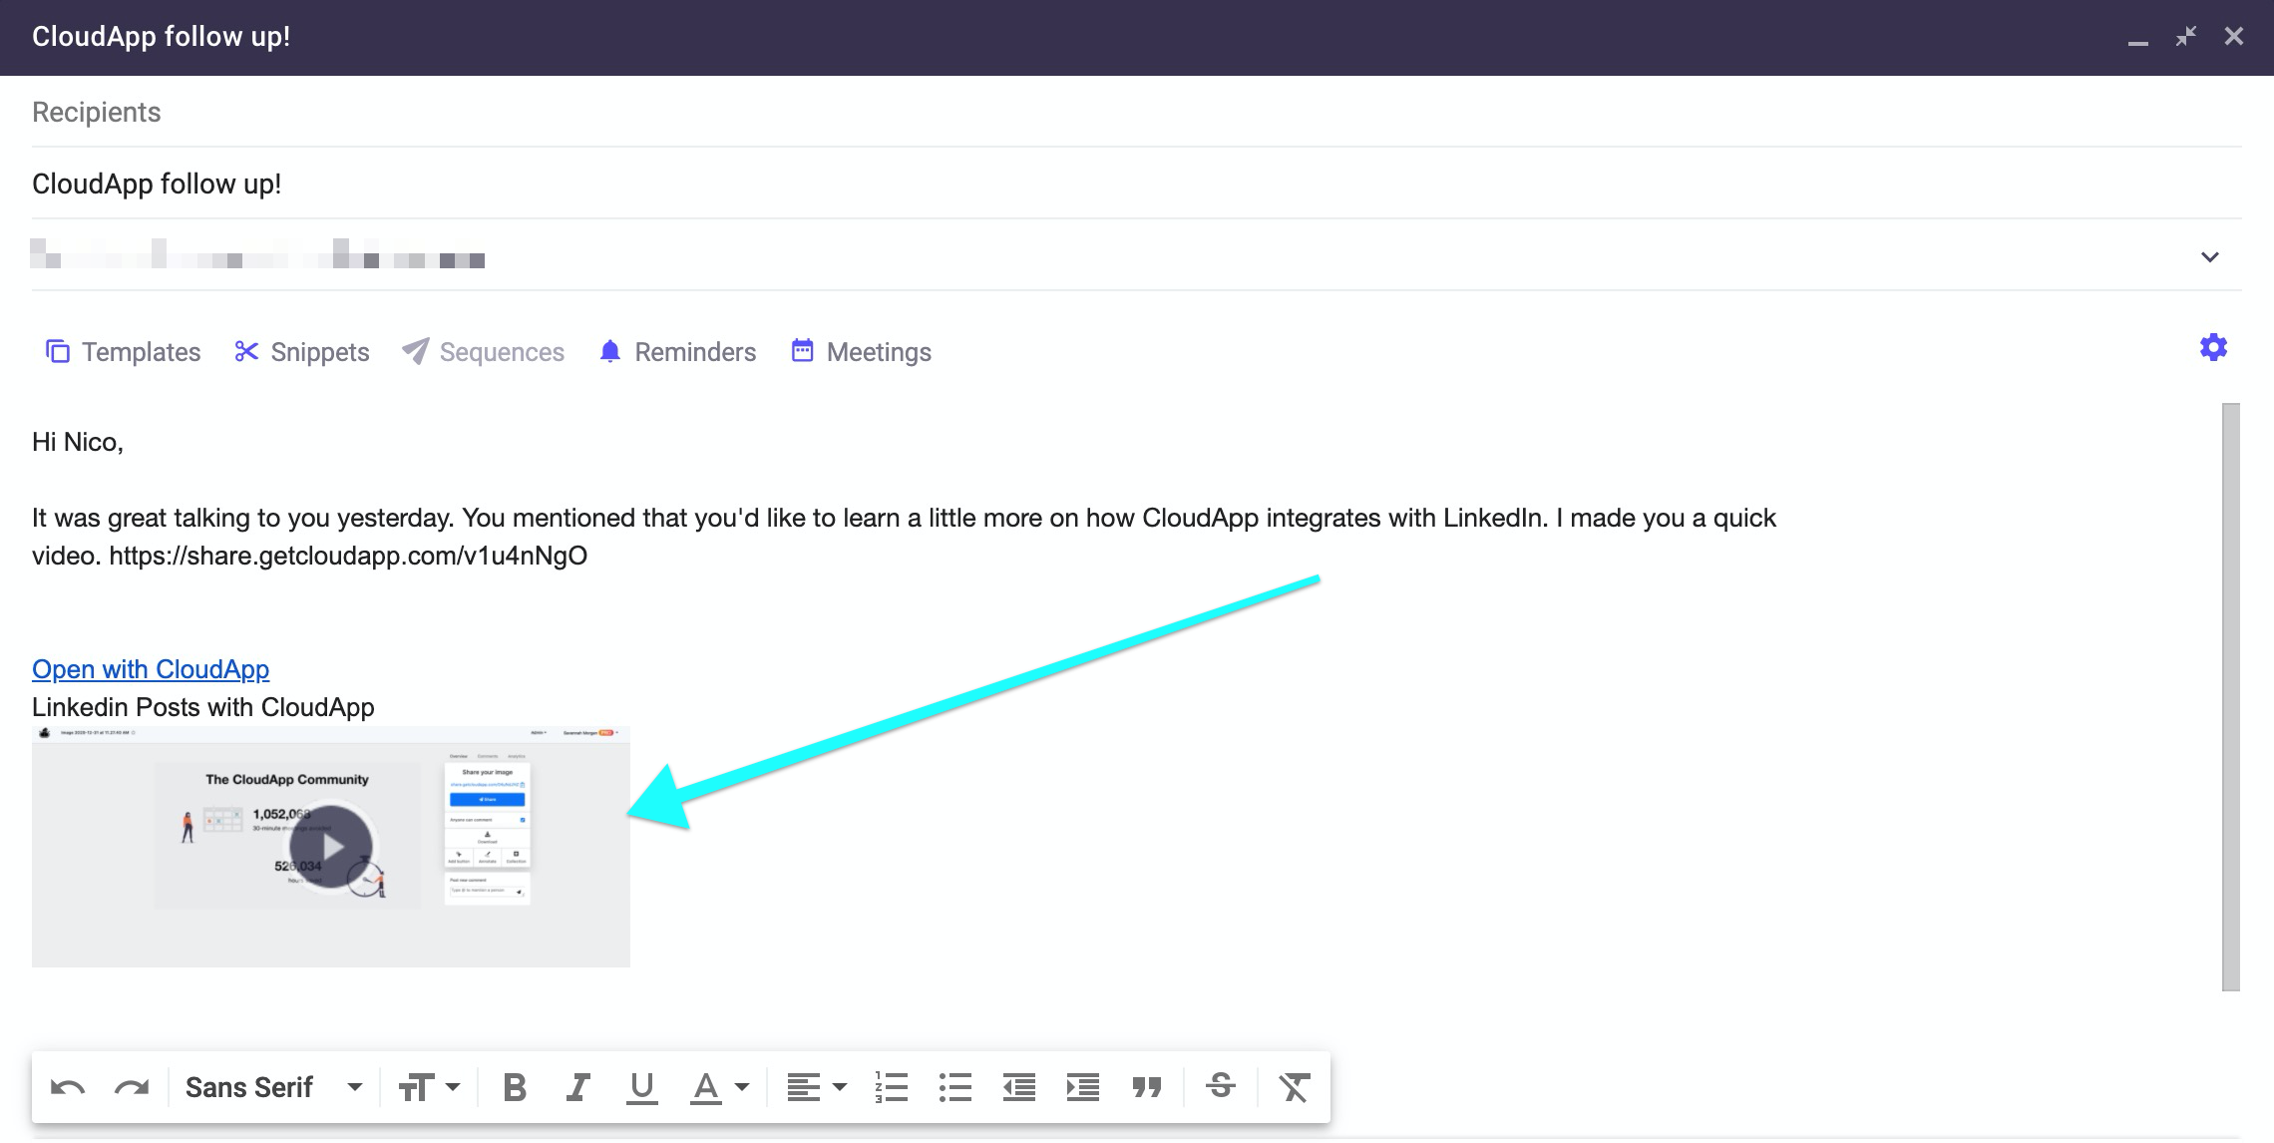Open the Snippets tool
This screenshot has height=1143, width=2274.
302,351
